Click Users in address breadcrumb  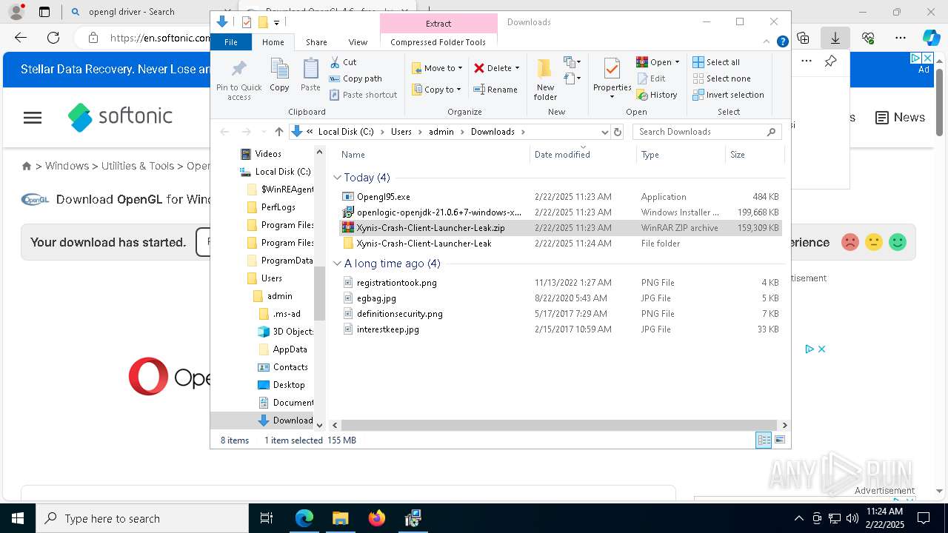click(x=401, y=132)
